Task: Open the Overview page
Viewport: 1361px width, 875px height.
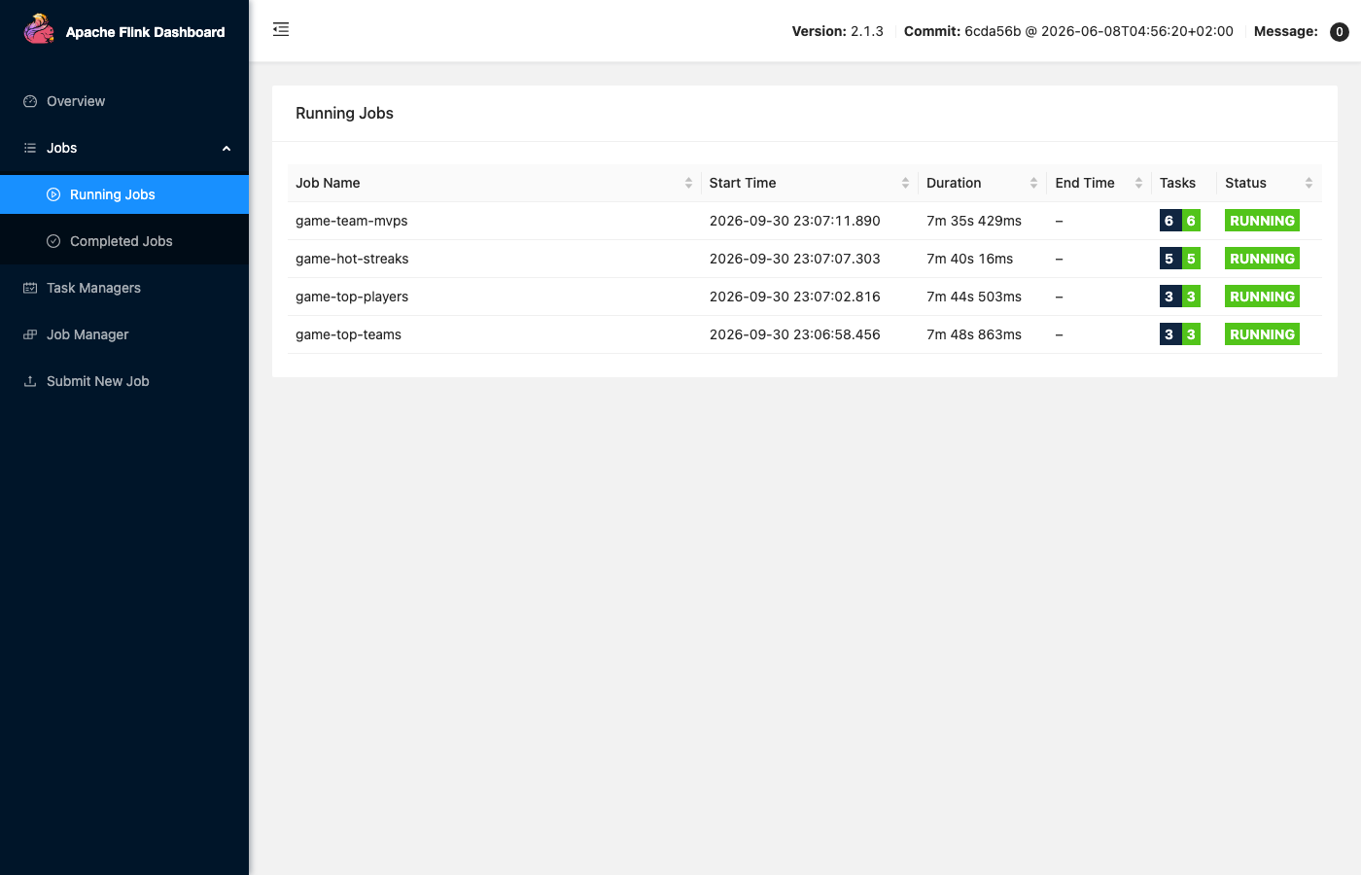Action: (x=124, y=101)
